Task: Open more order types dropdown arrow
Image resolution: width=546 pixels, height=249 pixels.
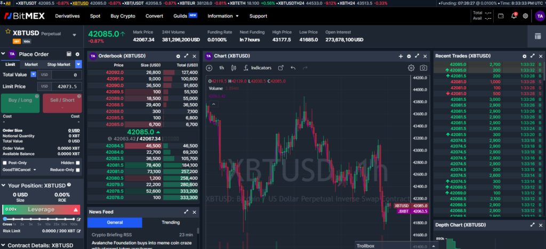Action: click(x=78, y=64)
